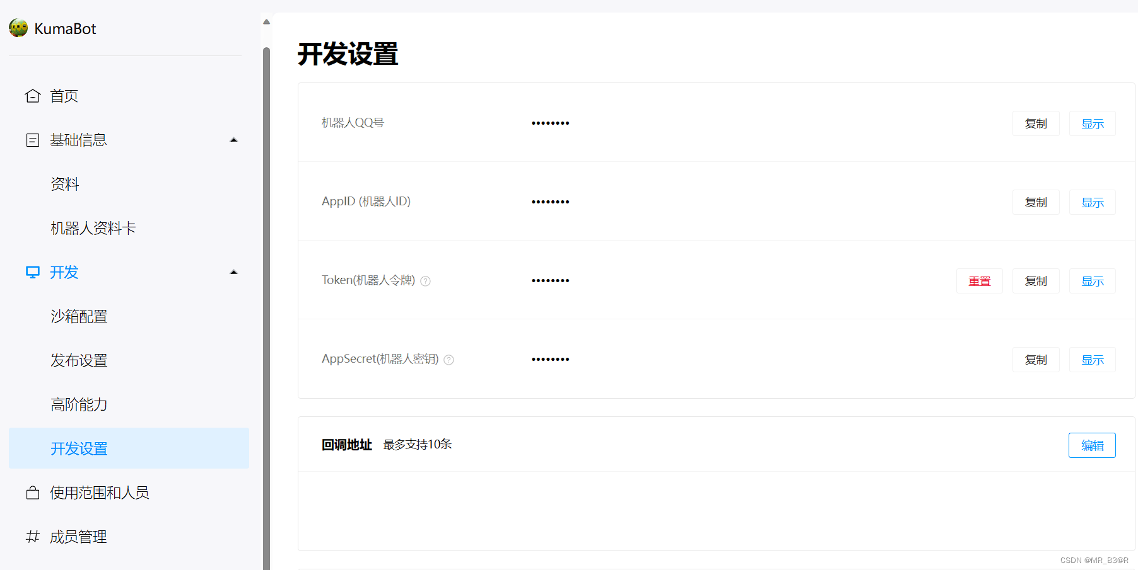Open the AppSecret(机器人密钥) help tooltip icon
The image size is (1138, 570).
449,360
